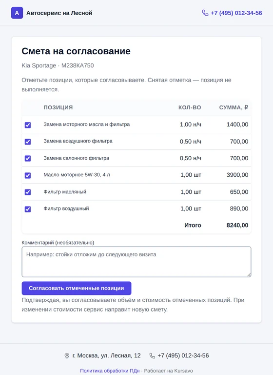Toggle "Масло моторное 5W-30, 4 л" checkbox
273x375 pixels.
pos(28,175)
